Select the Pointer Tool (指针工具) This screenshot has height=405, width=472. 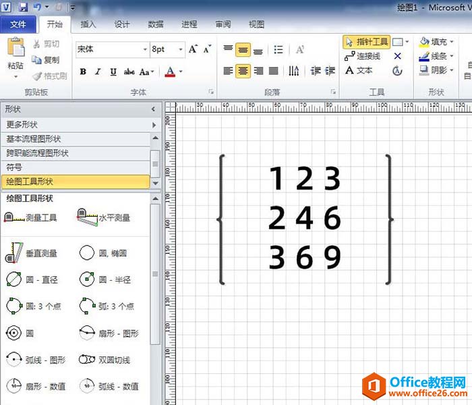(x=366, y=42)
